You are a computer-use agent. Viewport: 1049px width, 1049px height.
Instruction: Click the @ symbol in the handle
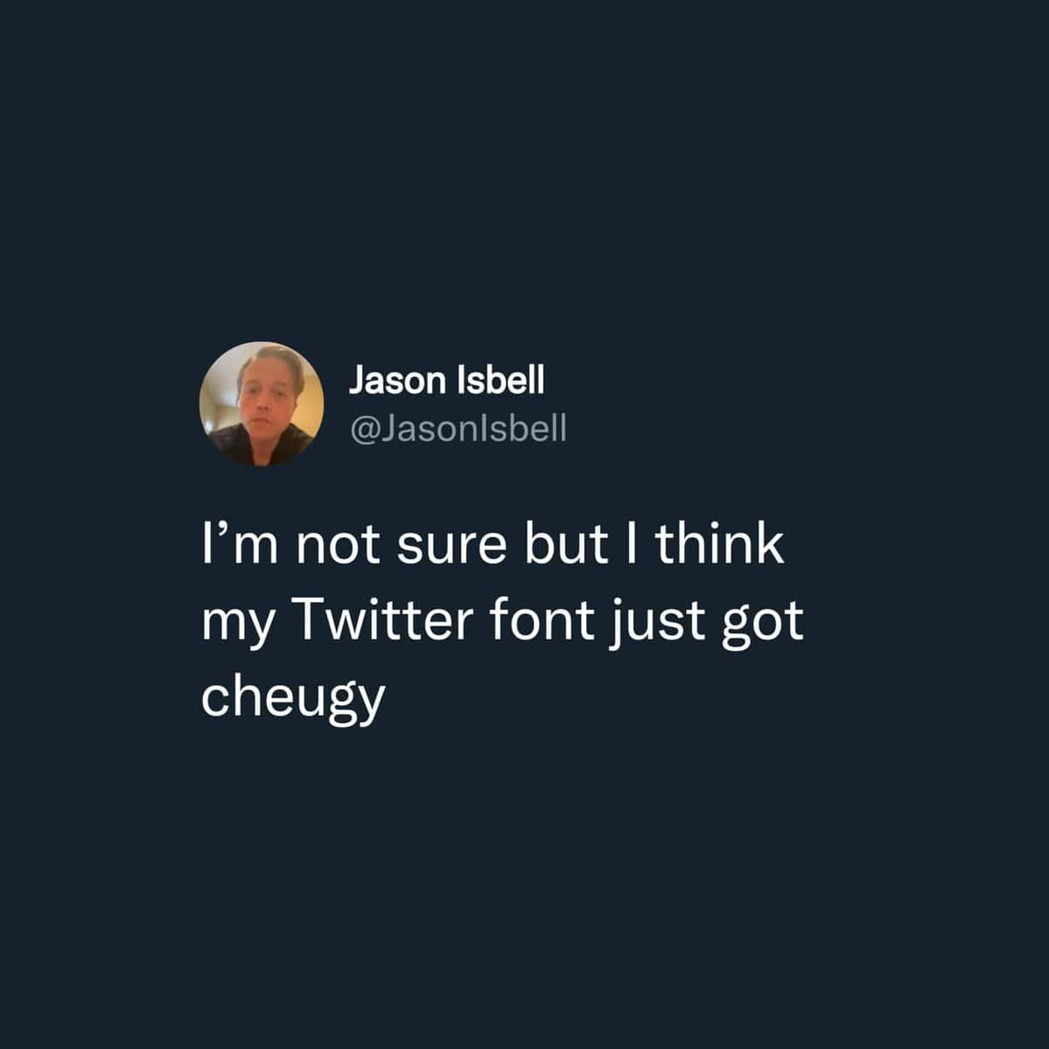coord(364,428)
